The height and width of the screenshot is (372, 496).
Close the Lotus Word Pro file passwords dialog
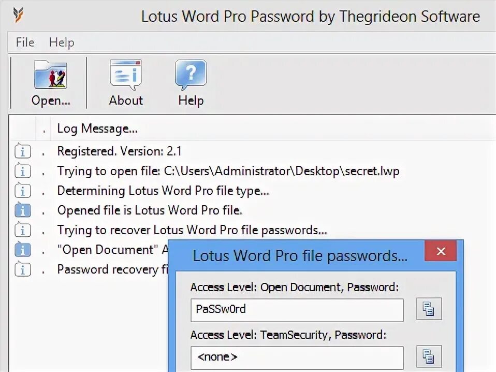[x=441, y=251]
